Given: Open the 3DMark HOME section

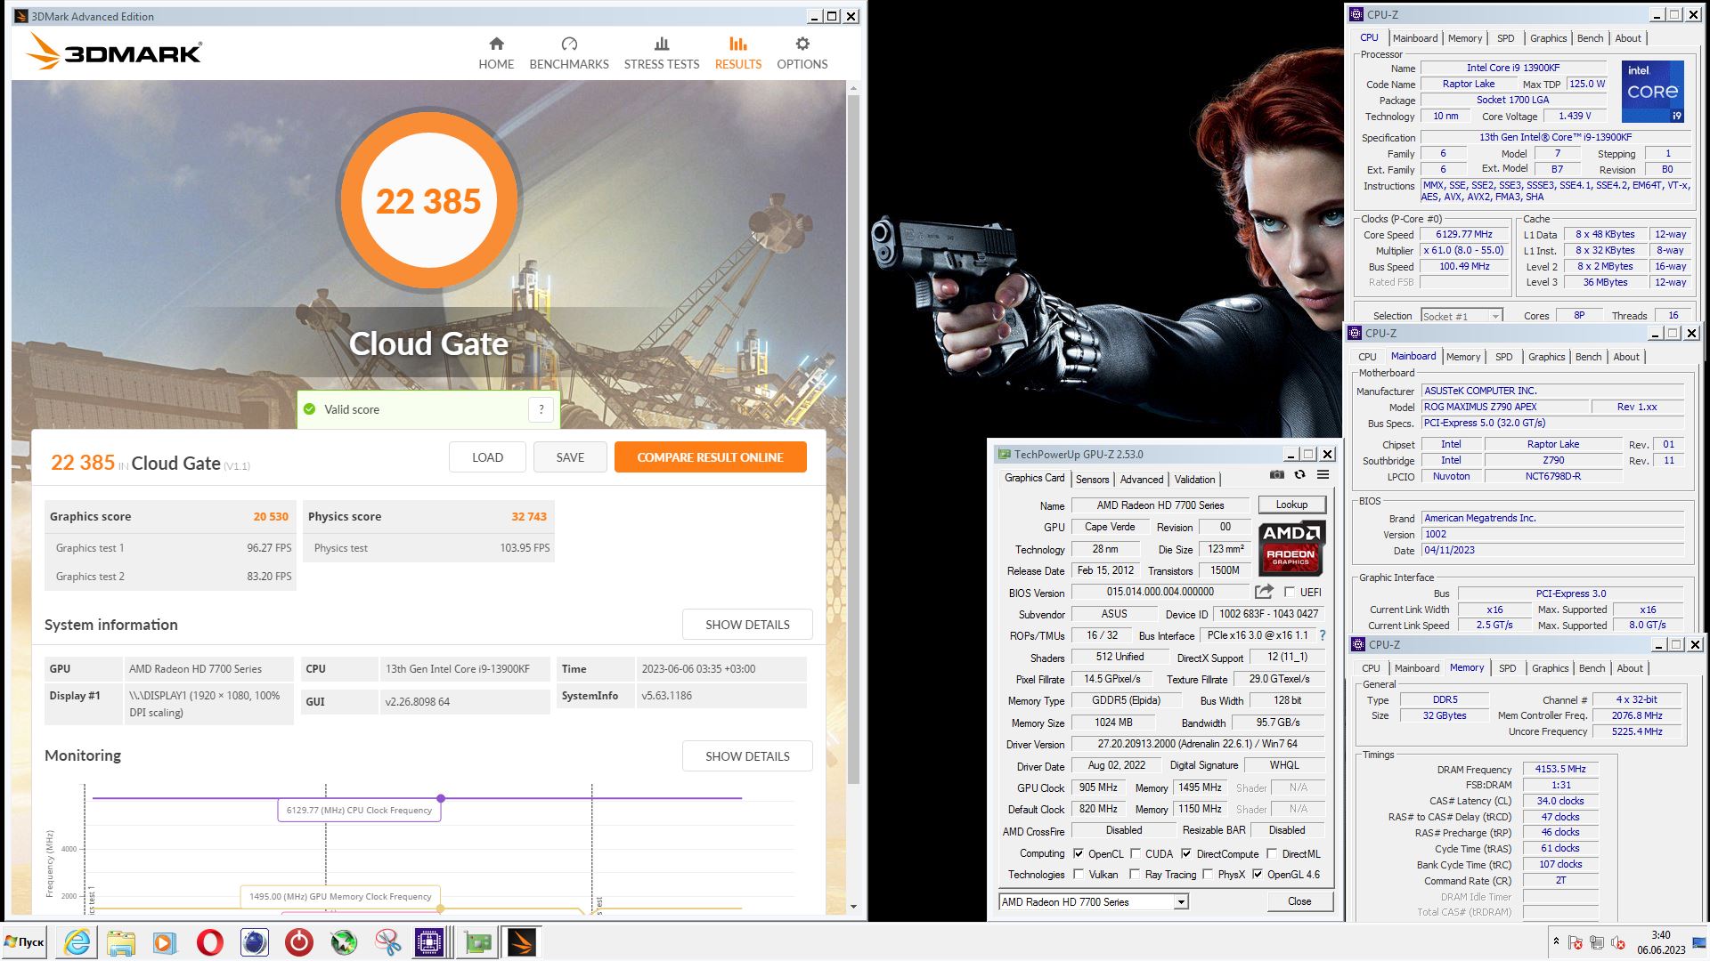Looking at the screenshot, I should click(x=496, y=53).
